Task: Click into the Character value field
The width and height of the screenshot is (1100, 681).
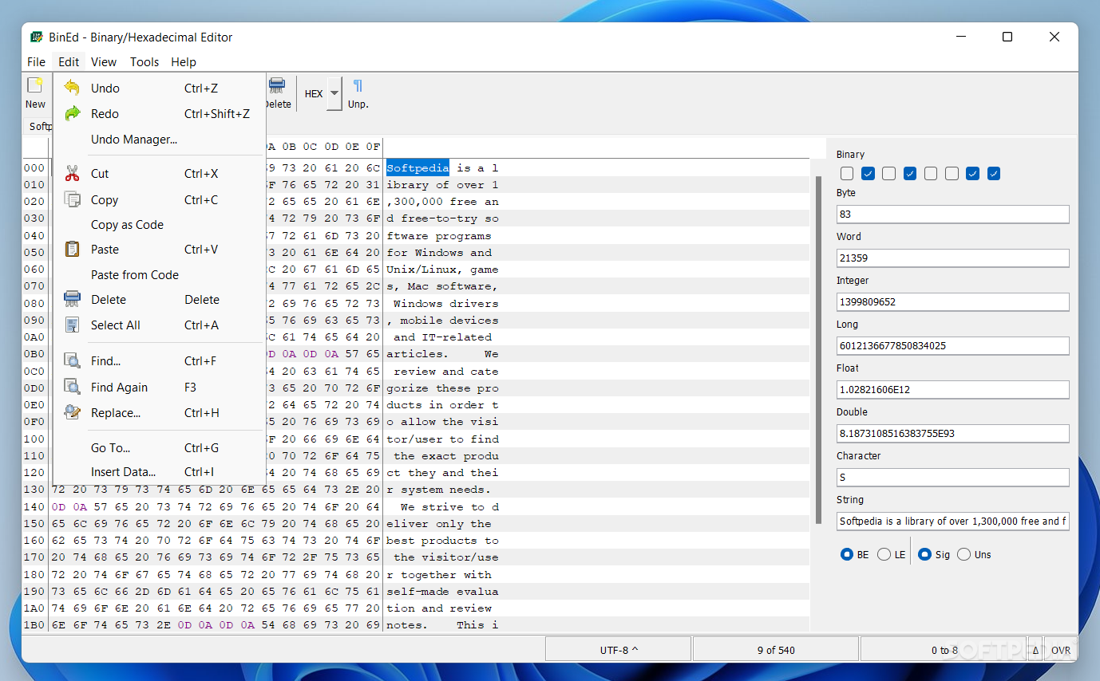Action: pyautogui.click(x=952, y=477)
